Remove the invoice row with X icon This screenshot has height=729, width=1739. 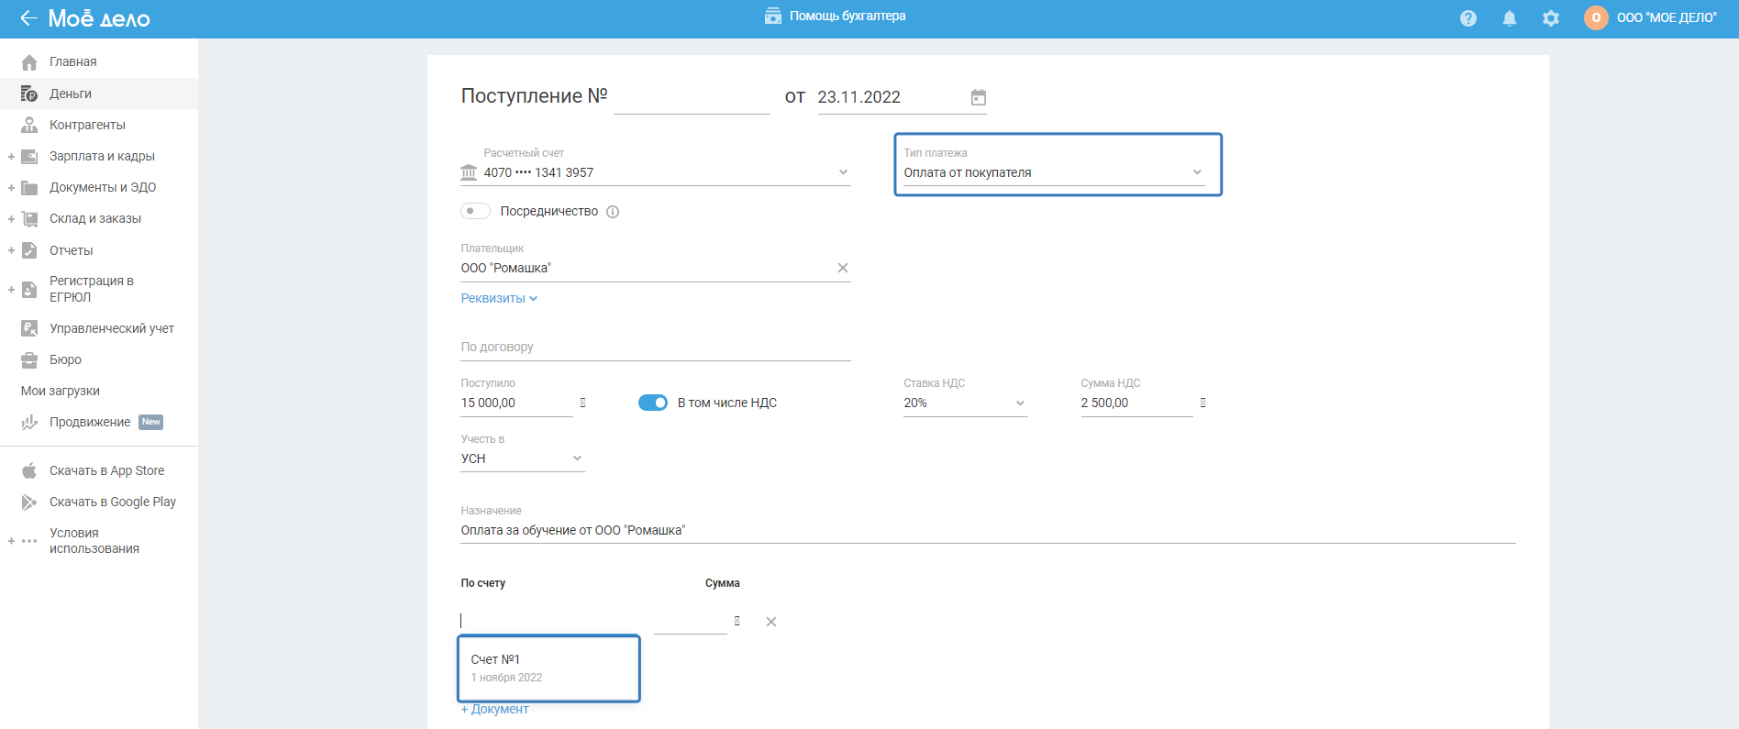[x=771, y=622]
